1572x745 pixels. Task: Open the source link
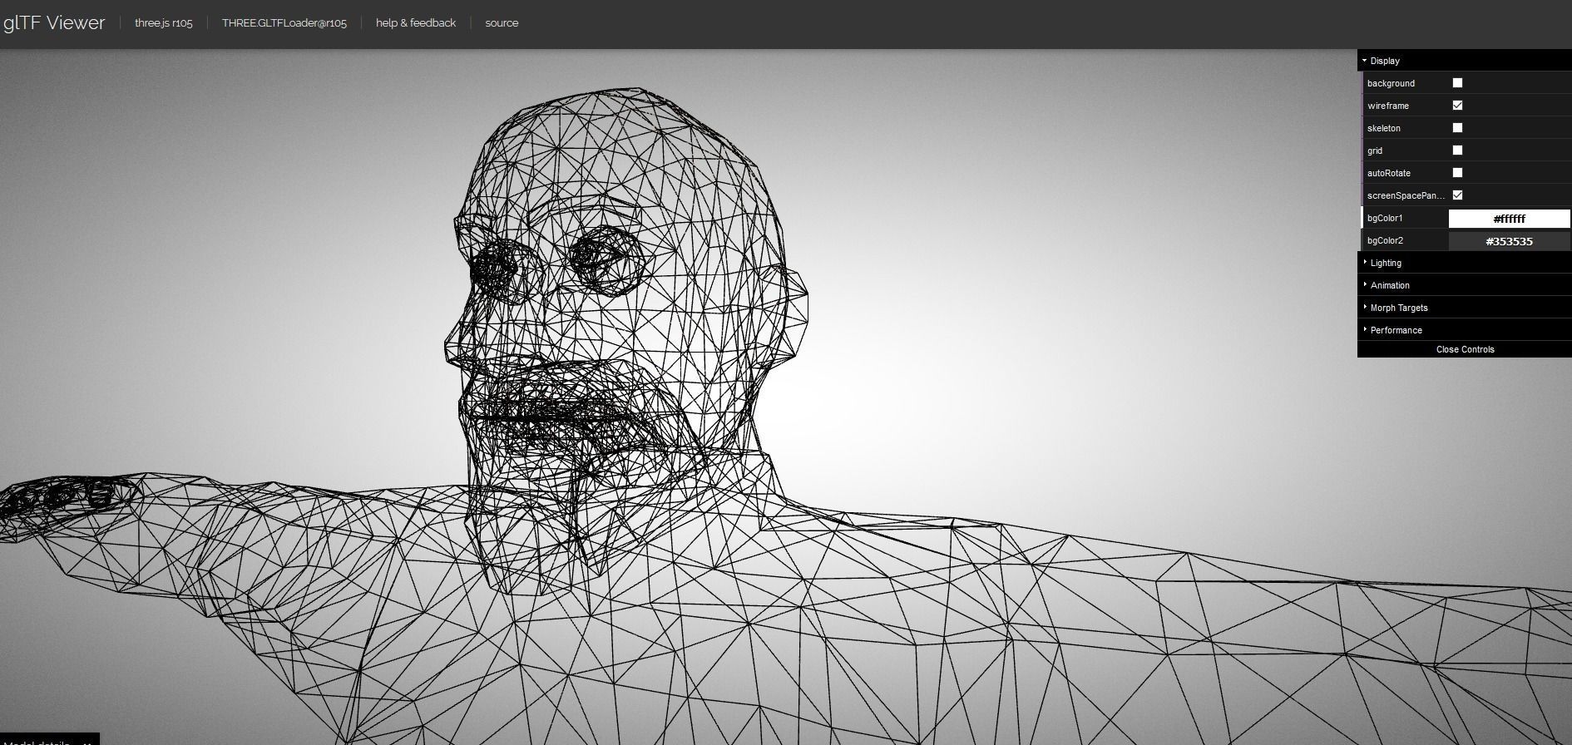(x=502, y=23)
